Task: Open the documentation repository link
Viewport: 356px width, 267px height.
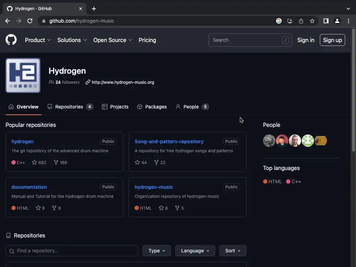Action: point(29,187)
